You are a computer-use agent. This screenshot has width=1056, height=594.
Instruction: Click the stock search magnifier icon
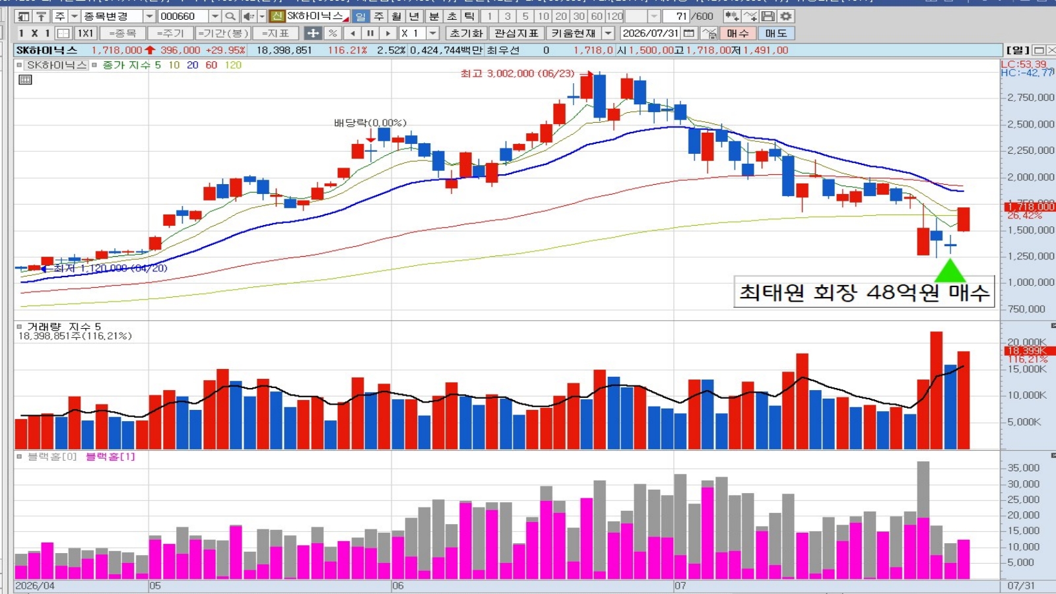pos(230,16)
